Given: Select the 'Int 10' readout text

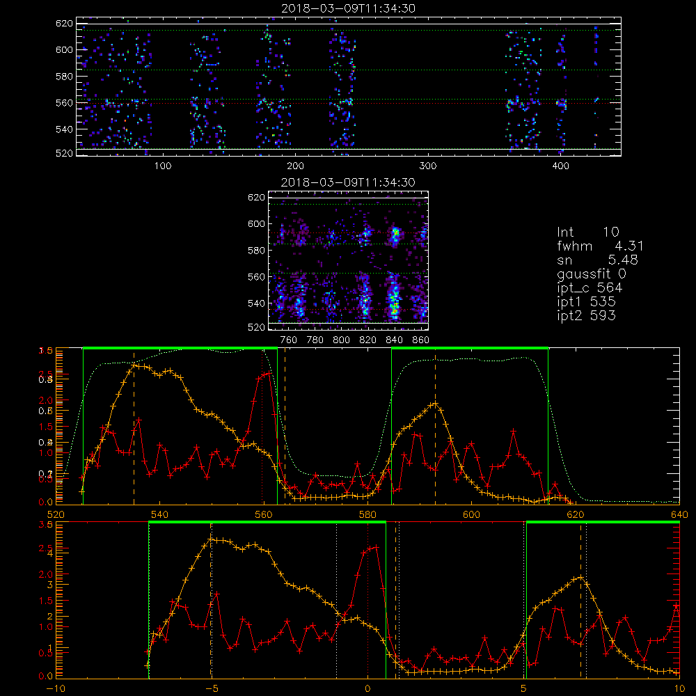Looking at the screenshot, I should click(588, 232).
